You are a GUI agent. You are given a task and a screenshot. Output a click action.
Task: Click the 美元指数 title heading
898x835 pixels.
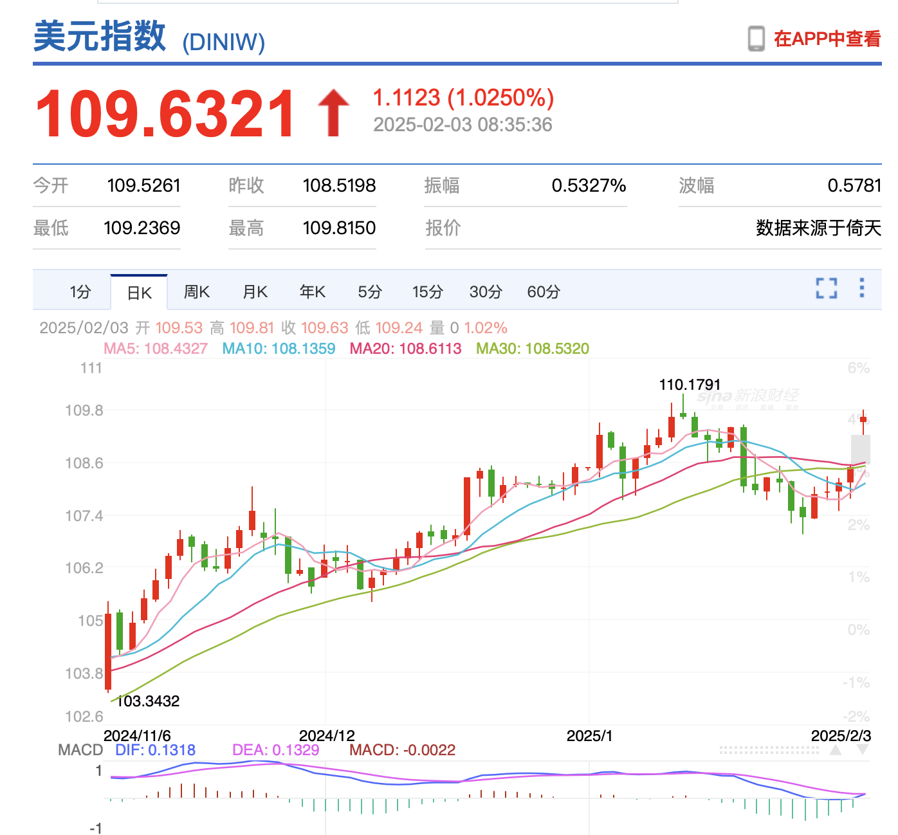click(100, 39)
